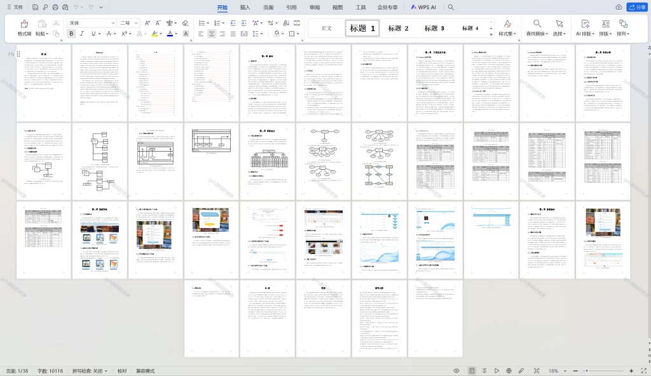Set paragraph alignment to left
Screen dimensions: 651x376
pos(201,34)
